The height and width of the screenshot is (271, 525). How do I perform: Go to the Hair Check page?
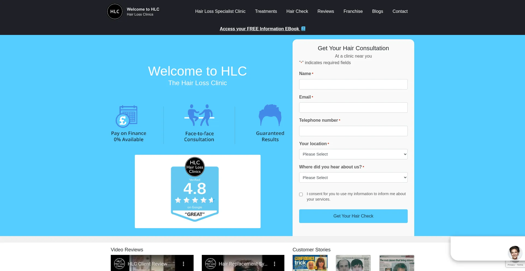297,11
